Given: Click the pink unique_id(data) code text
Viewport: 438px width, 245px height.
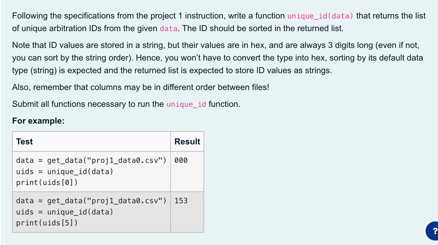Looking at the screenshot, I should [x=320, y=16].
